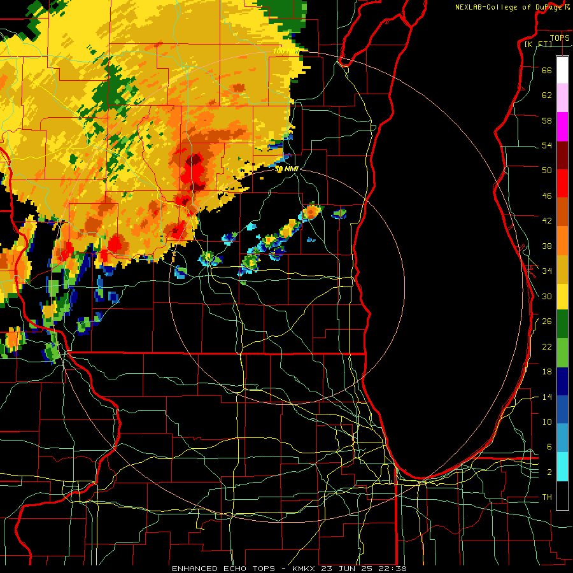Select the 'TH' threshold legend label

(x=547, y=497)
